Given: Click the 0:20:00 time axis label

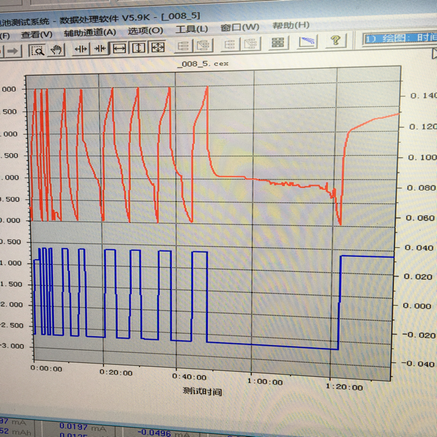Looking at the screenshot, I should click(116, 373).
